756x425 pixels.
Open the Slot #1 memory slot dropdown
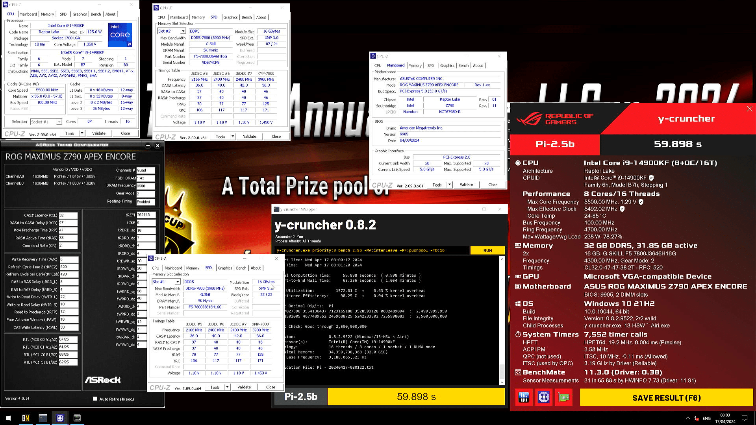[178, 282]
